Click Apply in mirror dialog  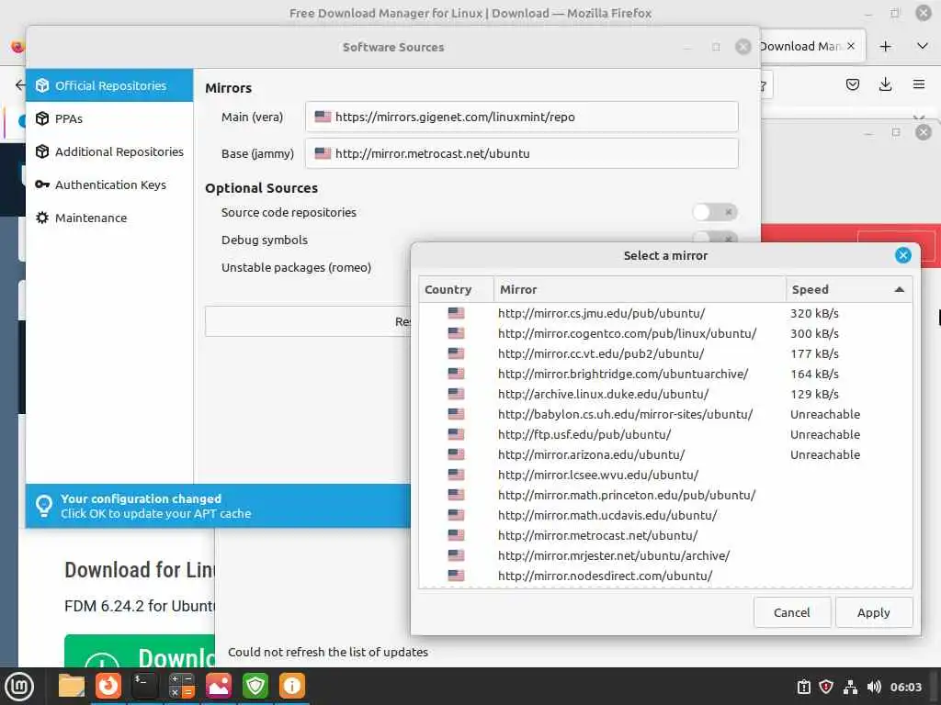point(873,612)
